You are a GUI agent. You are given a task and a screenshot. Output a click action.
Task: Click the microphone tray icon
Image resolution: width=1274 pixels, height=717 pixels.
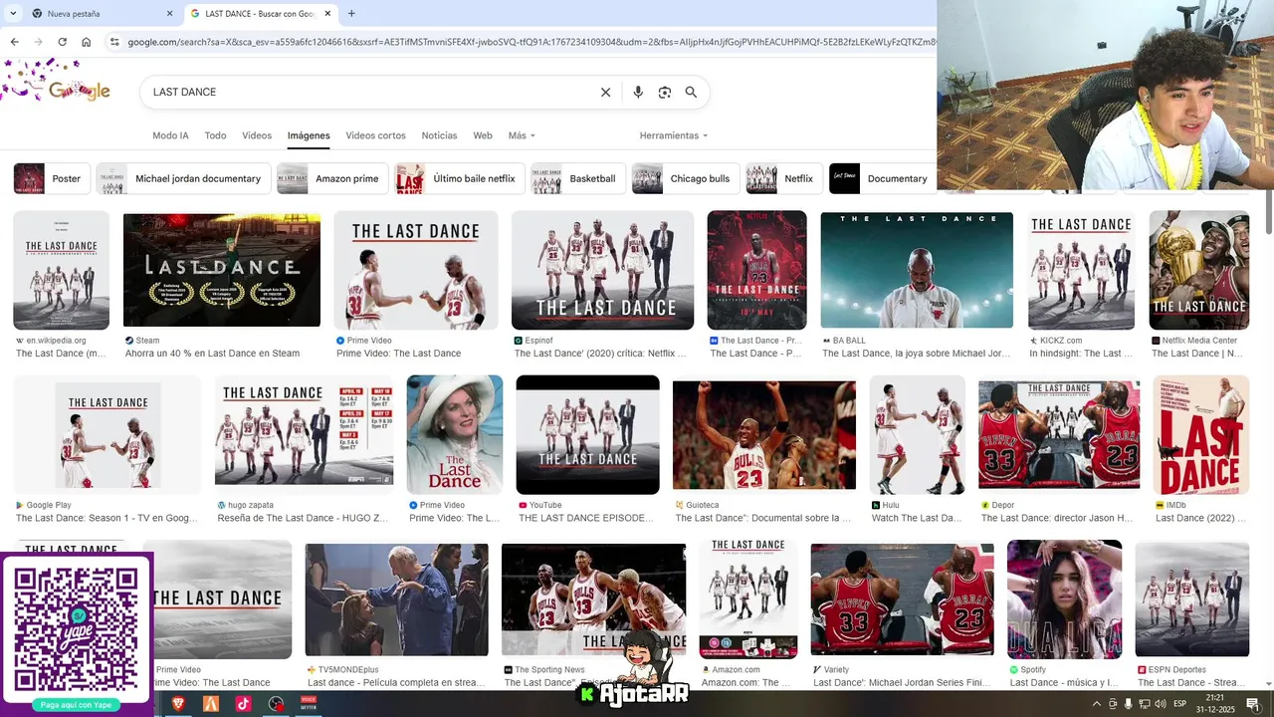pos(1129,704)
